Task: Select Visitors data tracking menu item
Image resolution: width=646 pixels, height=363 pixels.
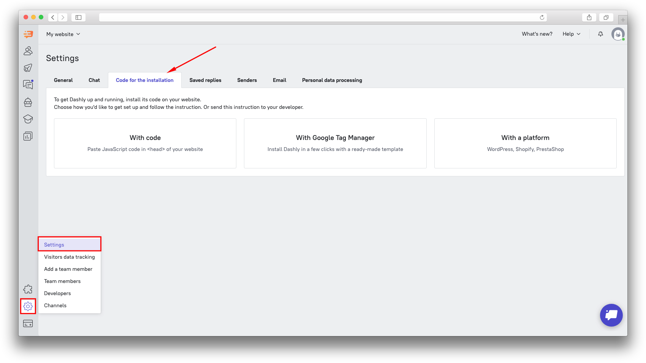Action: tap(70, 257)
